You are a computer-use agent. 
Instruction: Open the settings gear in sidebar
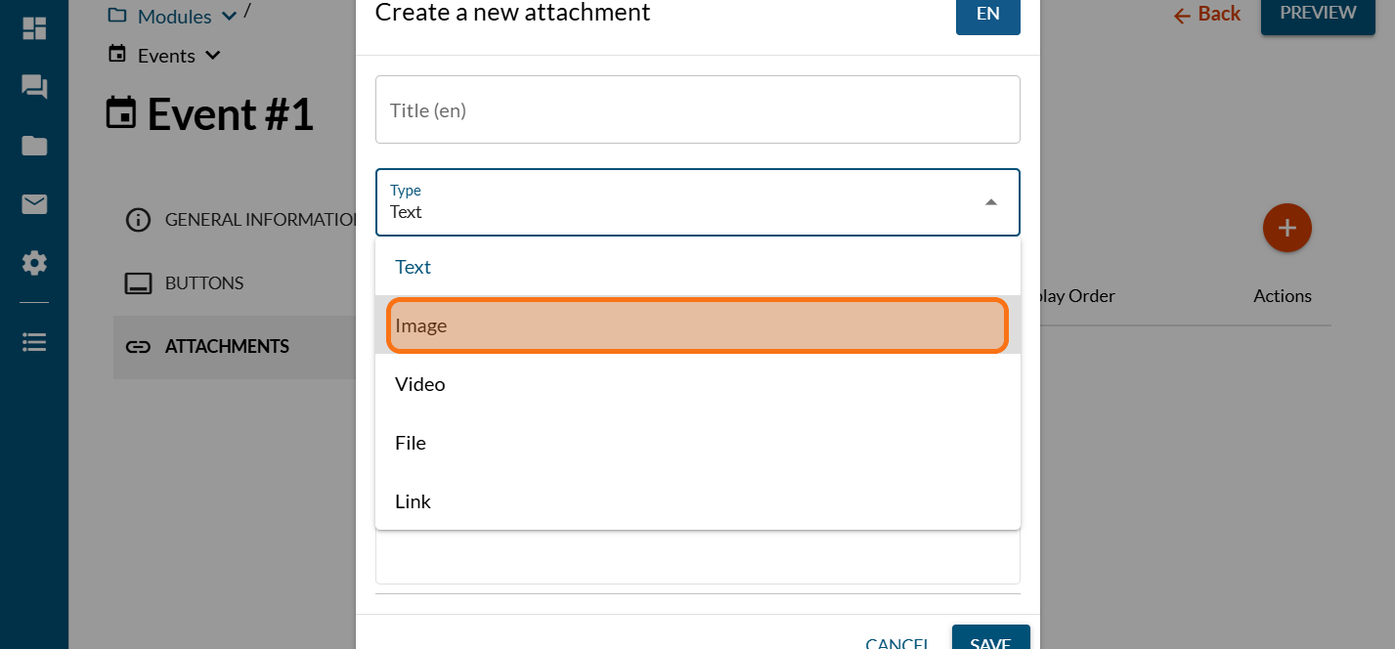tap(34, 263)
